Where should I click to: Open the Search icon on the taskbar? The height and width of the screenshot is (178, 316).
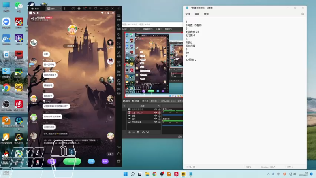(x=133, y=174)
